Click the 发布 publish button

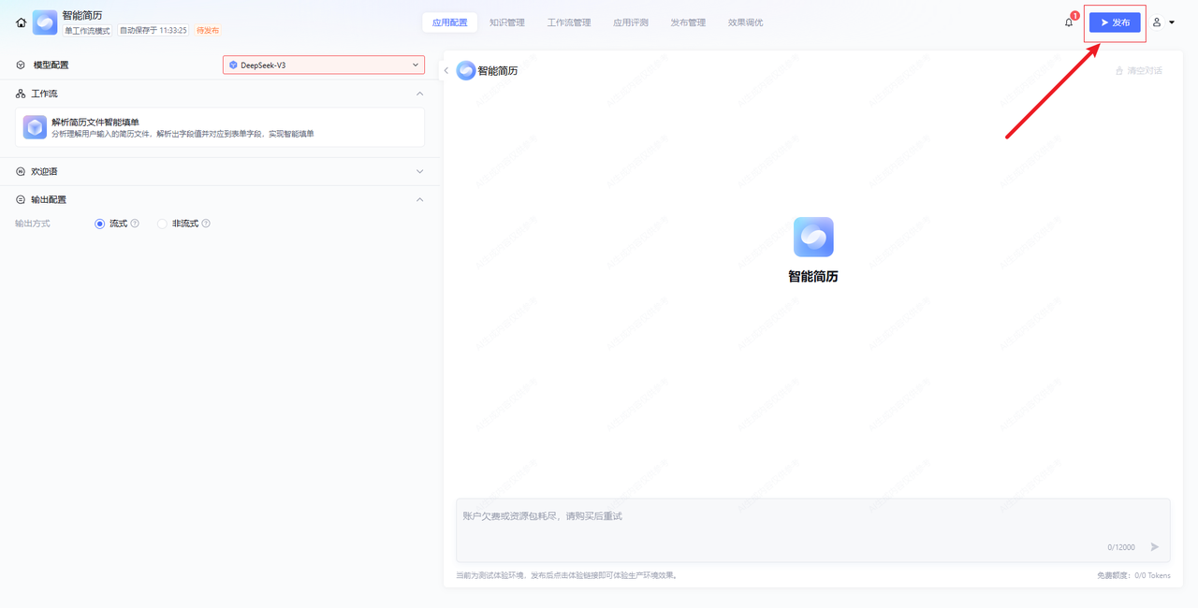1115,22
